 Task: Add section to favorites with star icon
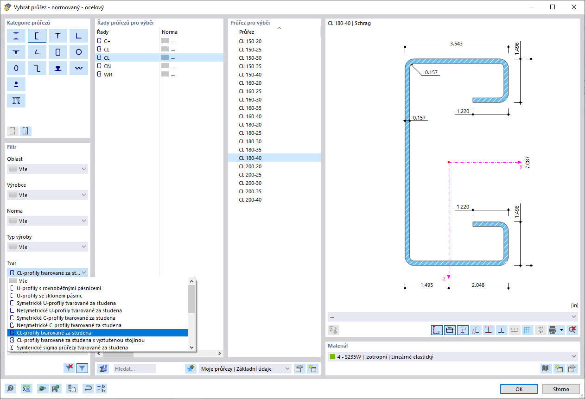[191, 369]
